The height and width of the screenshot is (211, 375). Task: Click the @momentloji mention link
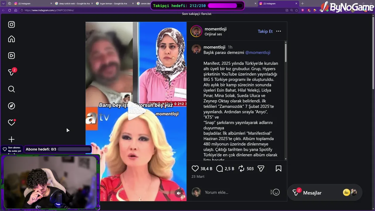click(258, 52)
